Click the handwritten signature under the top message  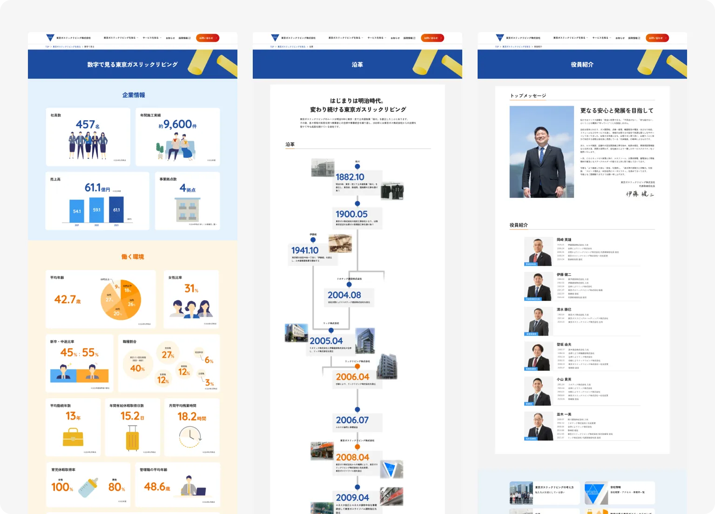click(640, 194)
